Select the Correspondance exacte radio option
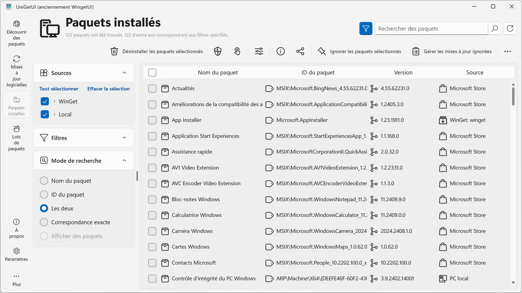This screenshot has width=522, height=293. pyautogui.click(x=44, y=222)
